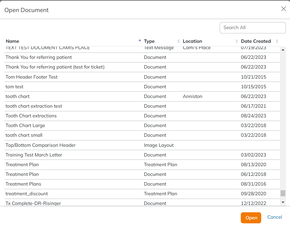This screenshot has width=290, height=226.
Task: Sort by the Name column header
Action: (12, 41)
